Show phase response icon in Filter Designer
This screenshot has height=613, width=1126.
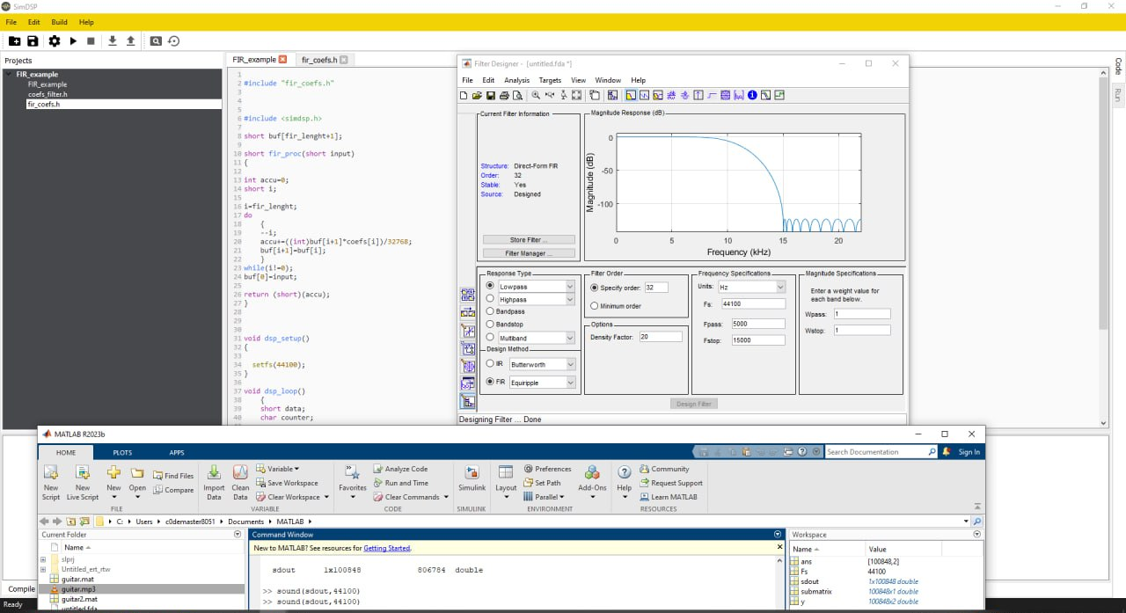coord(644,95)
